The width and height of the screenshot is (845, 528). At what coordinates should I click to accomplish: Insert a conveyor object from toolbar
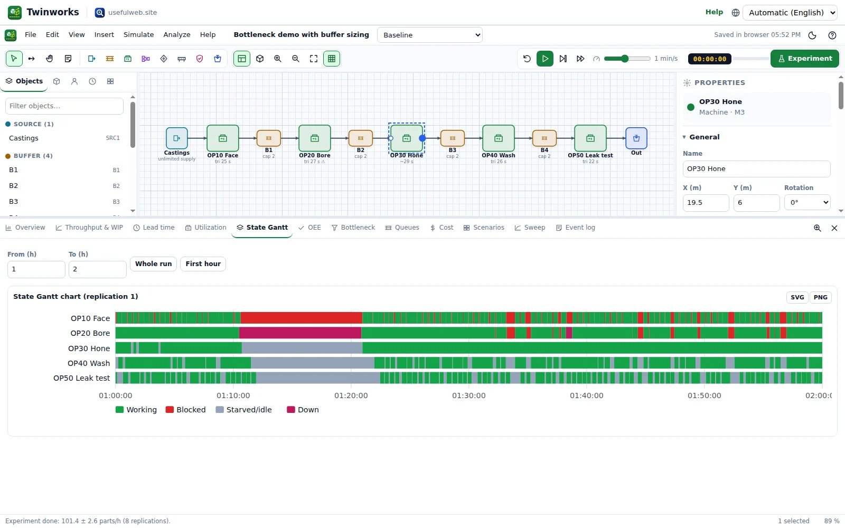182,59
